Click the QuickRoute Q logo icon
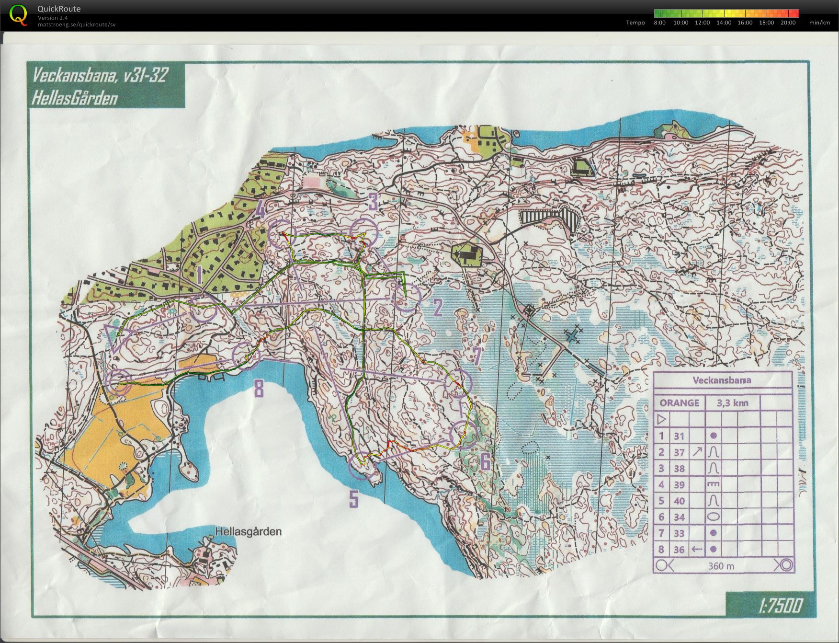Screen dimensions: 839x643 [x=18, y=14]
